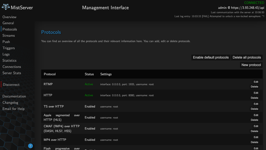
Task: Edit the HTTP protocol
Action: (x=256, y=93)
